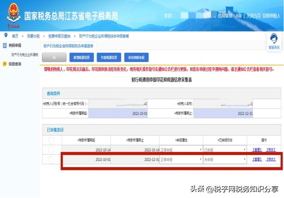Image resolution: width=284 pixels, height=198 pixels.
Task: Click start-date cell 2022-10-14 in first row
Action: 87,150
